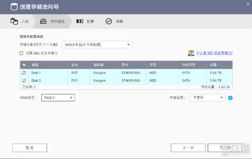Click SATA bus type in Disk 2 row

click(x=186, y=80)
